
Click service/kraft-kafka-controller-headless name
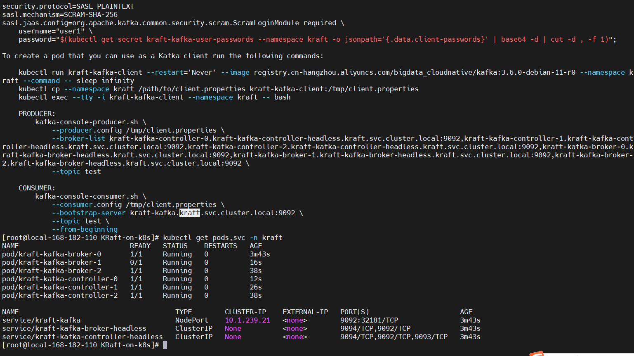click(x=82, y=337)
